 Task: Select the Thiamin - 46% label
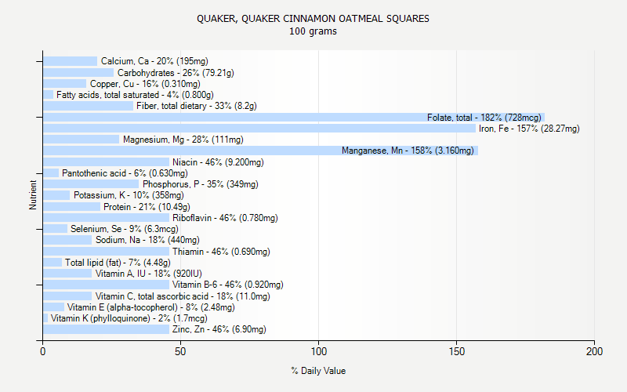pos(221,252)
